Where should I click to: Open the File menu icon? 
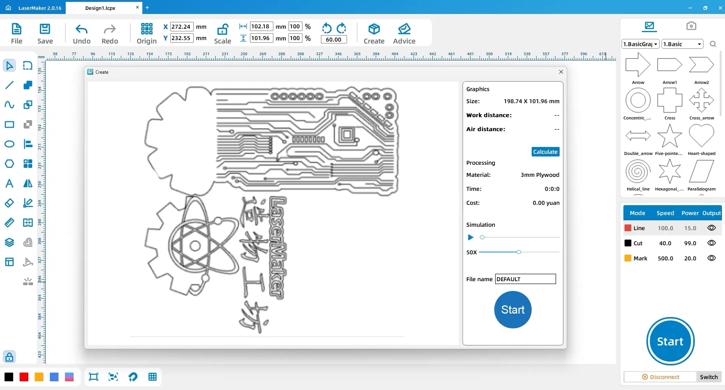click(x=17, y=29)
